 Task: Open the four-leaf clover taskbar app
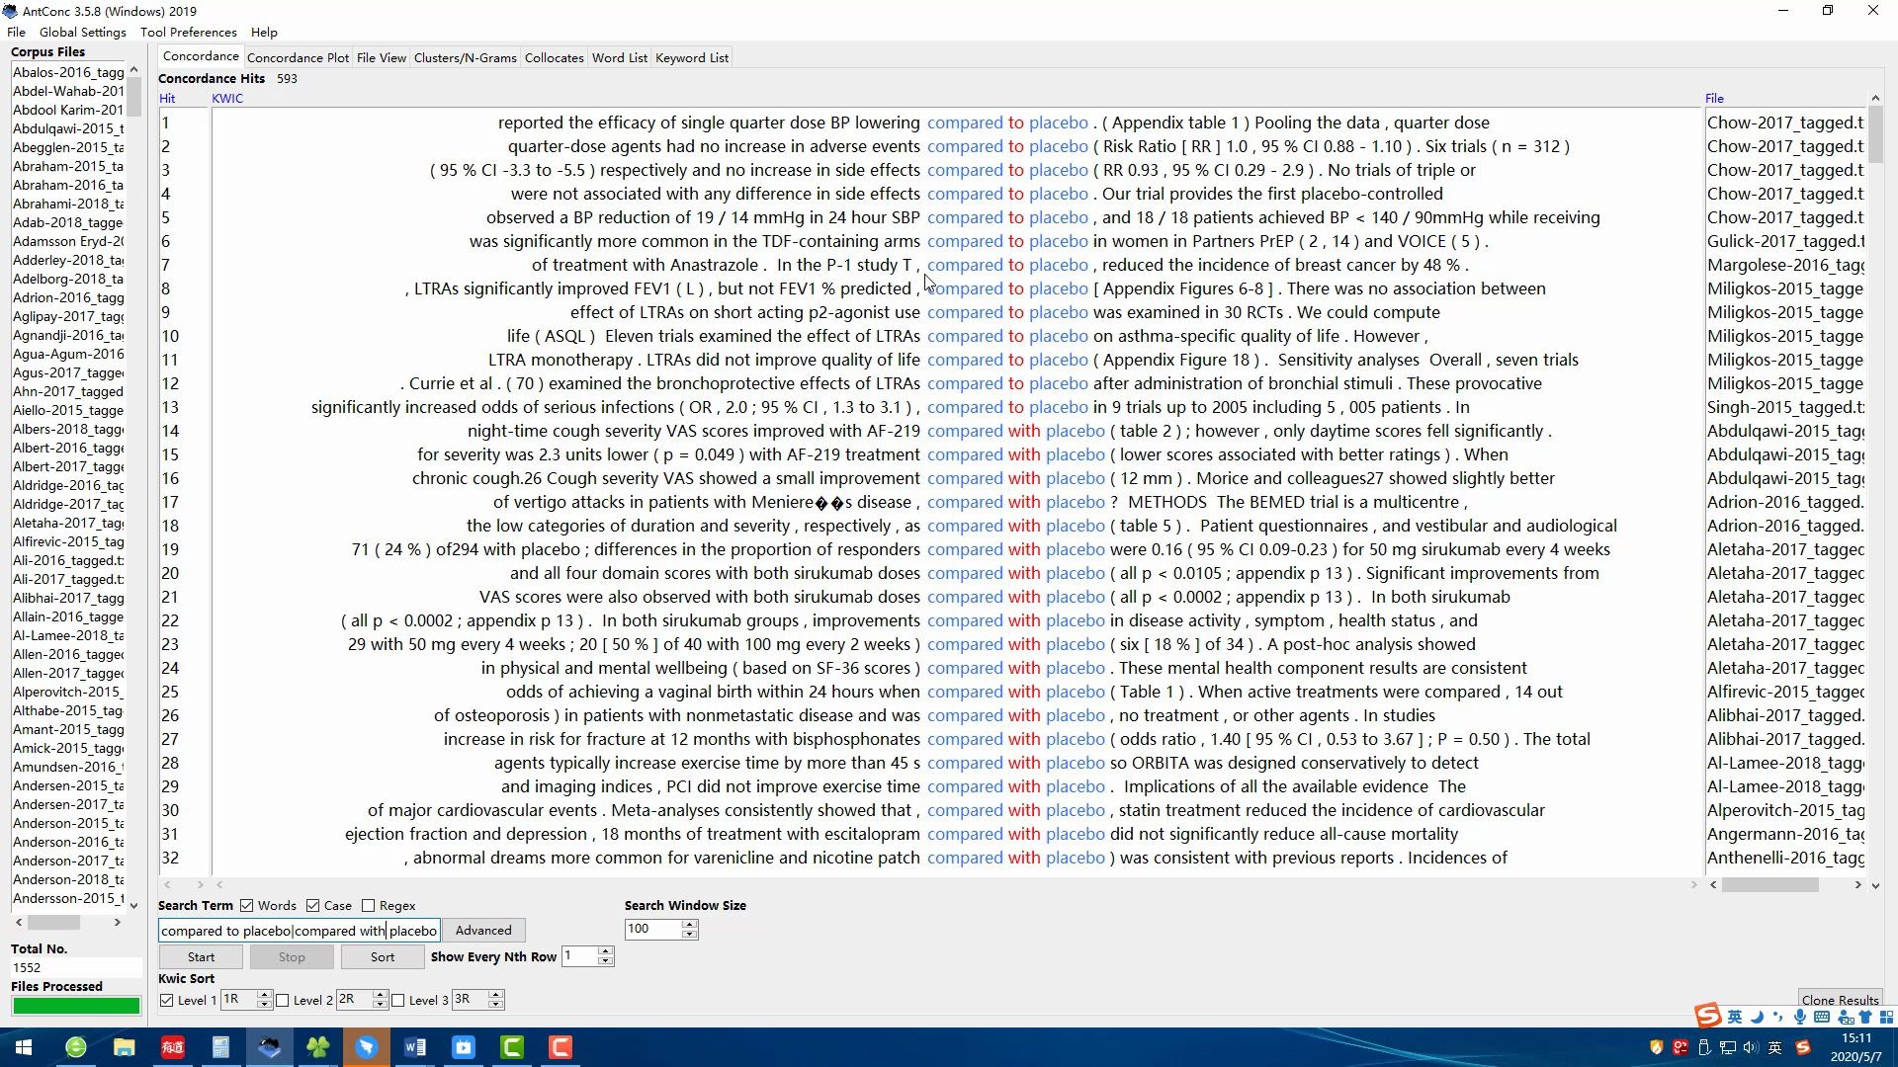pyautogui.click(x=317, y=1047)
